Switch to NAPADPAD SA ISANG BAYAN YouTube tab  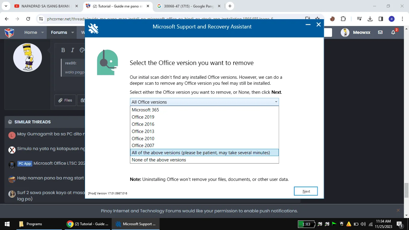point(46,6)
